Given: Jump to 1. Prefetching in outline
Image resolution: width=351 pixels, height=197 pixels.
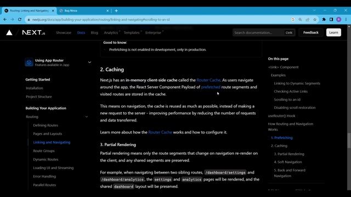Looking at the screenshot, I should click(x=281, y=137).
